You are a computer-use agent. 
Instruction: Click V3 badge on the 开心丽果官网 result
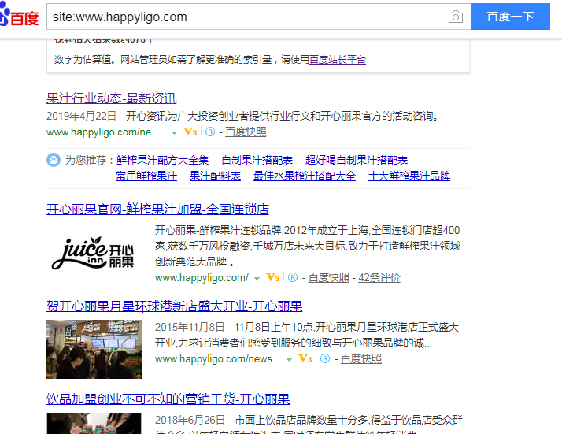click(273, 277)
